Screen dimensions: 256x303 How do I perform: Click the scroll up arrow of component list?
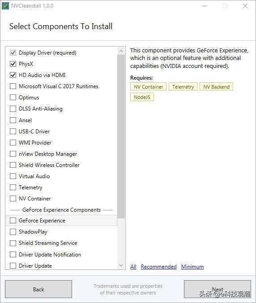pos(121,51)
